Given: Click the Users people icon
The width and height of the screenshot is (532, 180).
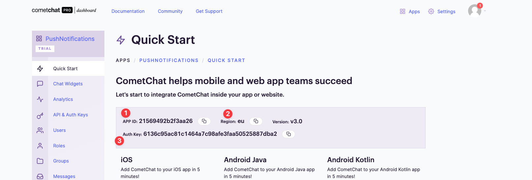Looking at the screenshot, I should [x=40, y=130].
